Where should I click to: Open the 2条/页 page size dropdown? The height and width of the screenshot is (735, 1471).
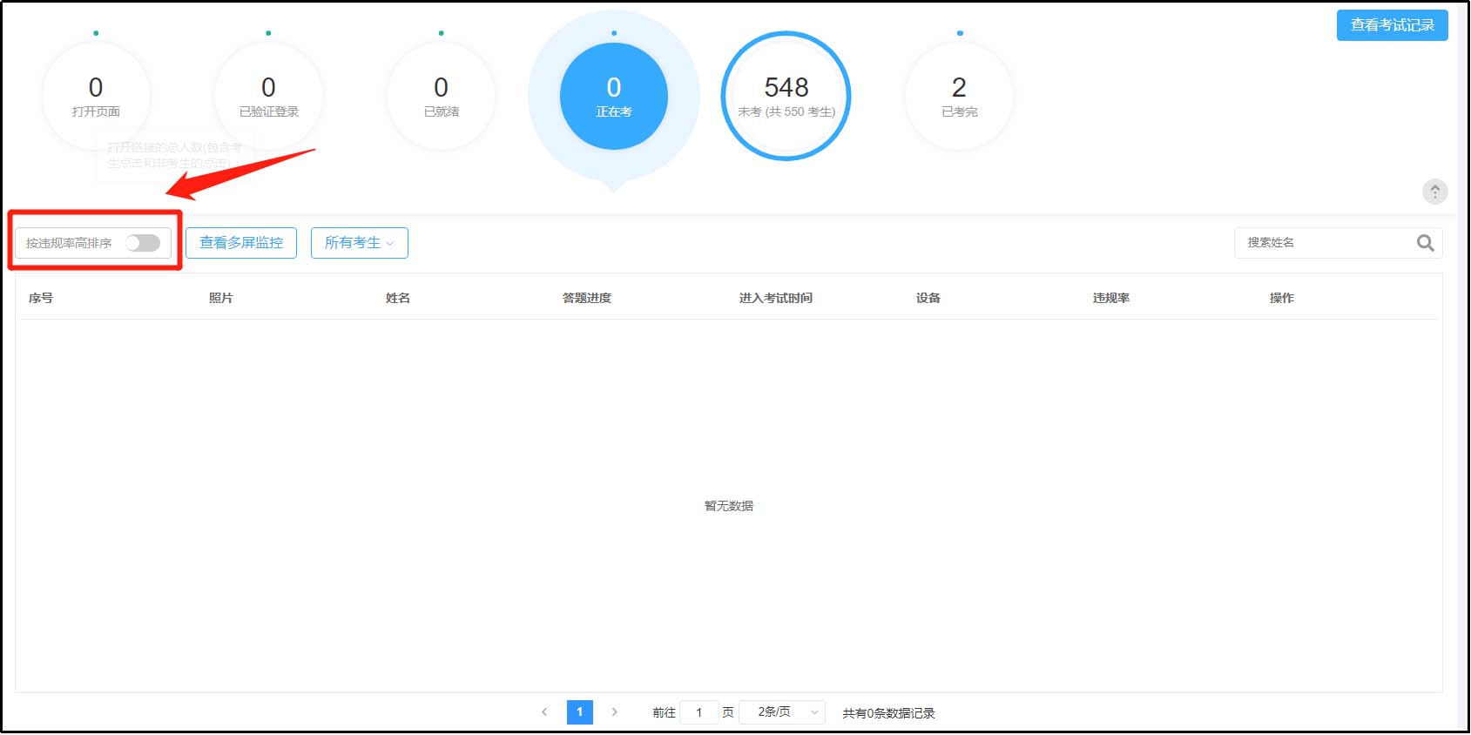pos(781,712)
